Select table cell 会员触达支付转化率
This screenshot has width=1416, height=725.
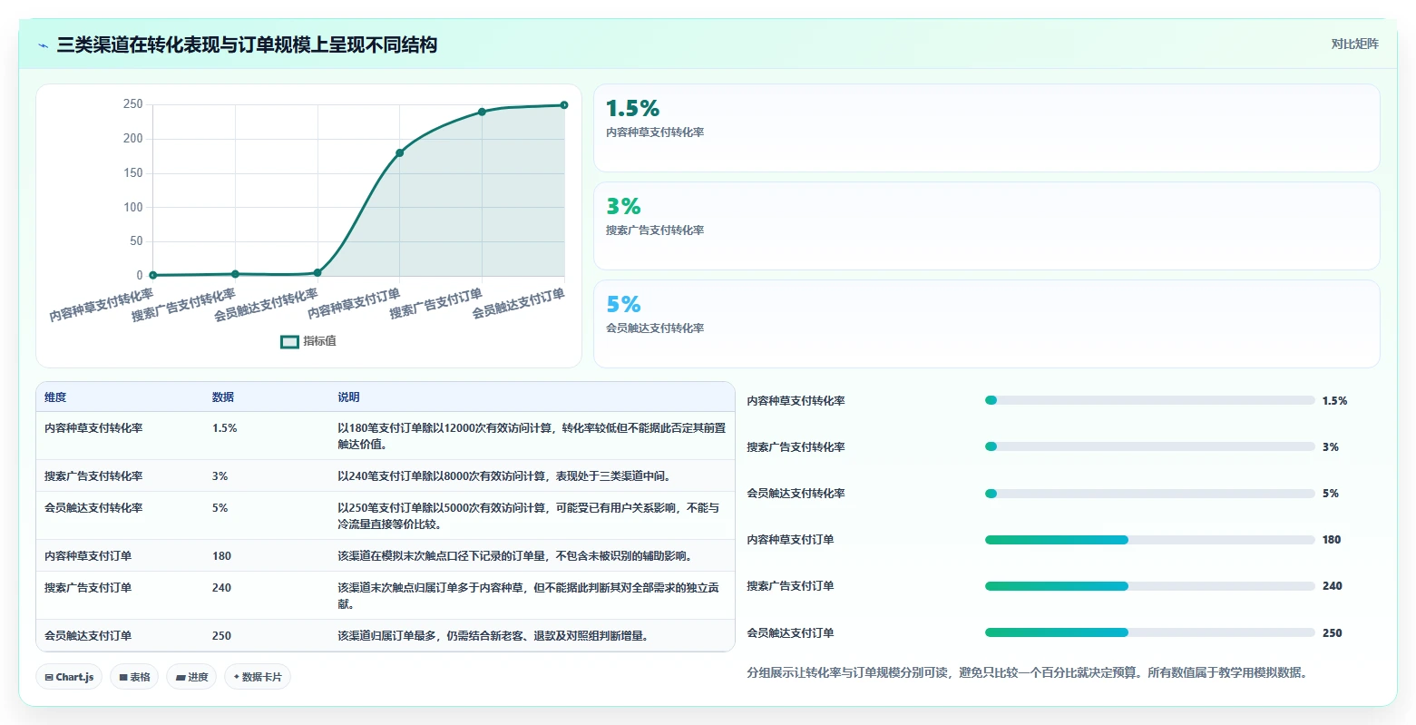tap(93, 508)
